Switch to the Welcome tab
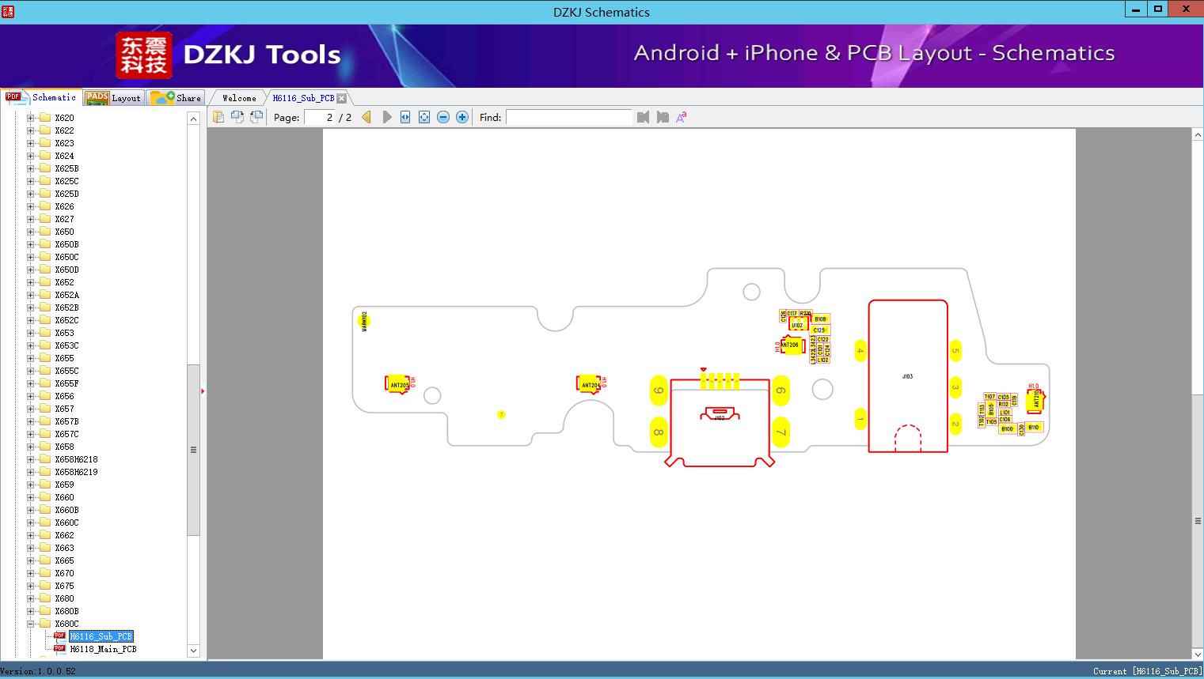1204x679 pixels. tap(239, 98)
